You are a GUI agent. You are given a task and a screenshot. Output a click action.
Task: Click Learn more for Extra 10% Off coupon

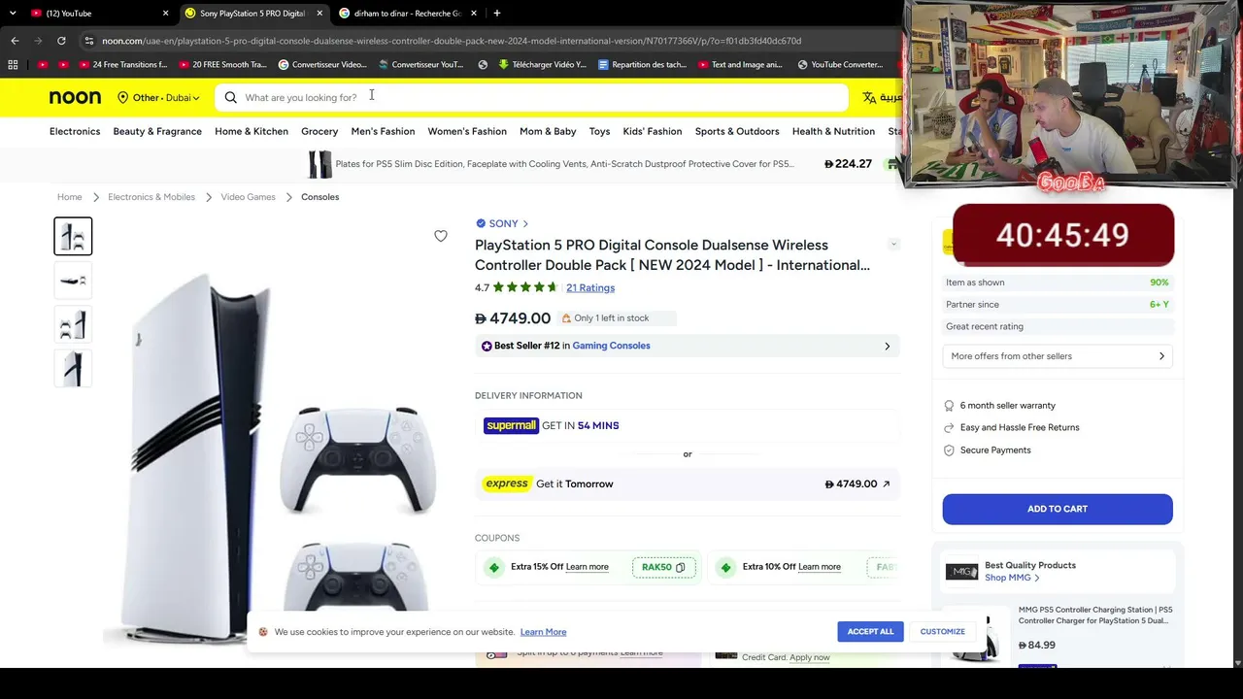(x=820, y=567)
